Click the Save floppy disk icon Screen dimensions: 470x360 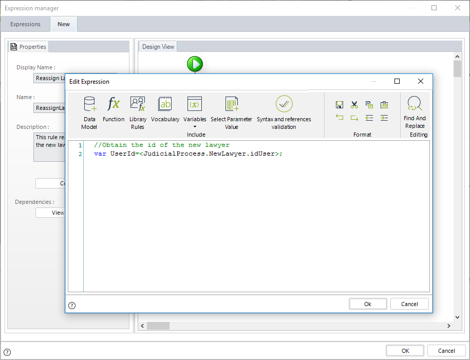[x=340, y=105]
